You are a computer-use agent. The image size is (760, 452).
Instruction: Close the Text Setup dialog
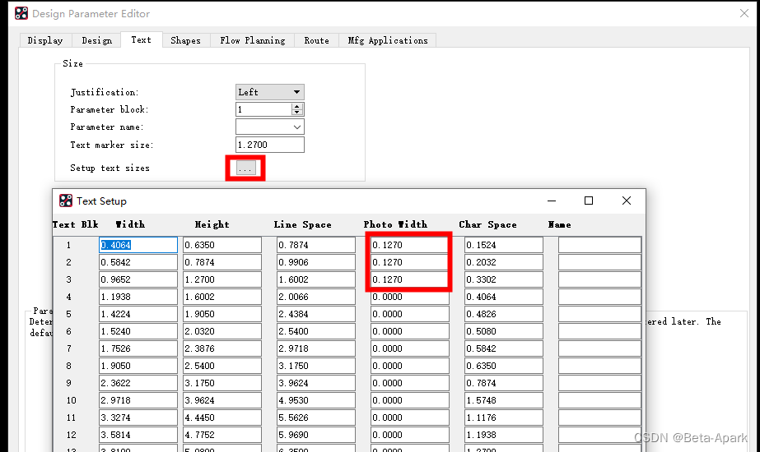(626, 201)
